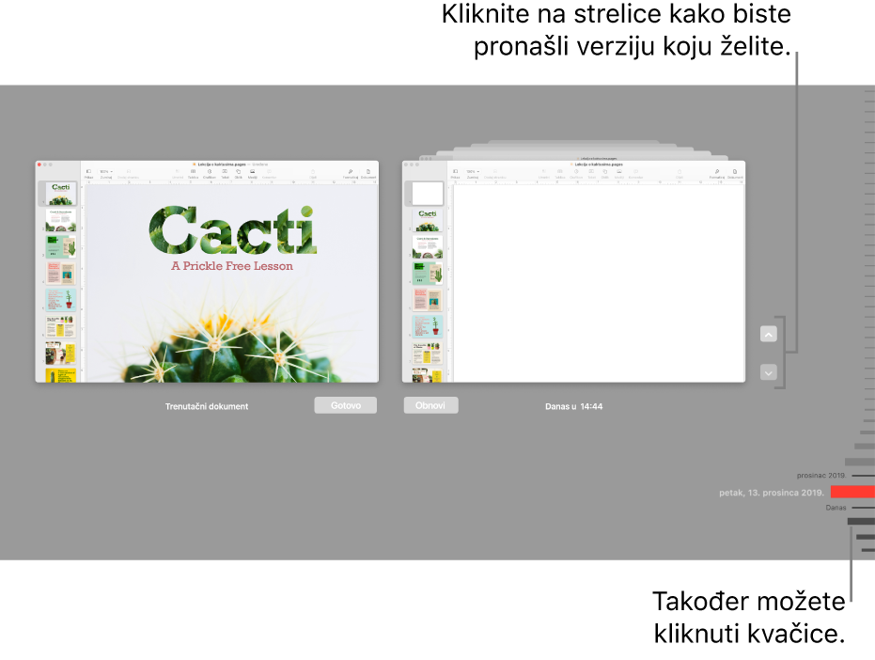875x660 pixels.
Task: Click current document title 'Lekcija o kaktusima.pages'
Action: (222, 165)
